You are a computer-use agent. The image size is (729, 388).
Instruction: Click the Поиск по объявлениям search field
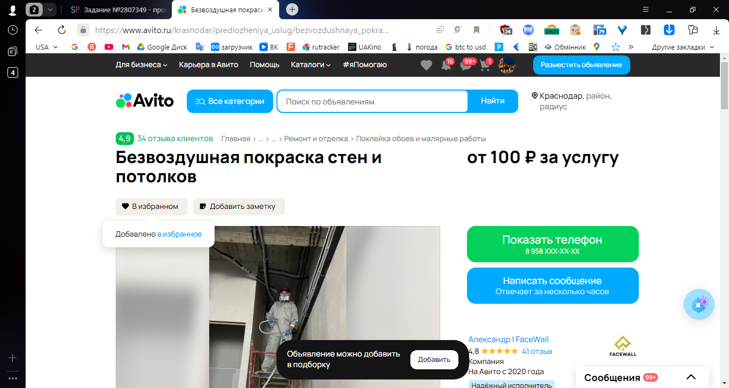372,101
